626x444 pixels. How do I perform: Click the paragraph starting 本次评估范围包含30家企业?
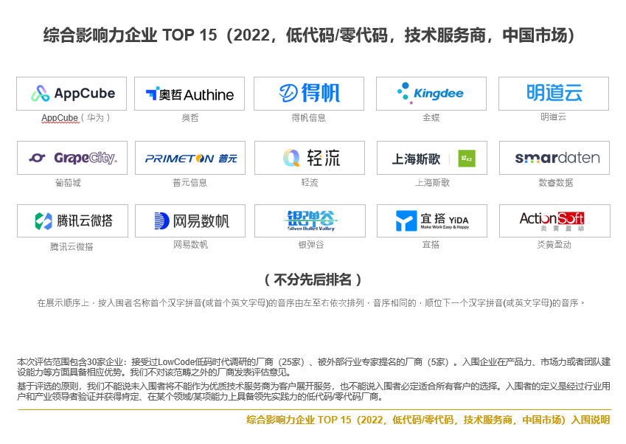pos(314,367)
